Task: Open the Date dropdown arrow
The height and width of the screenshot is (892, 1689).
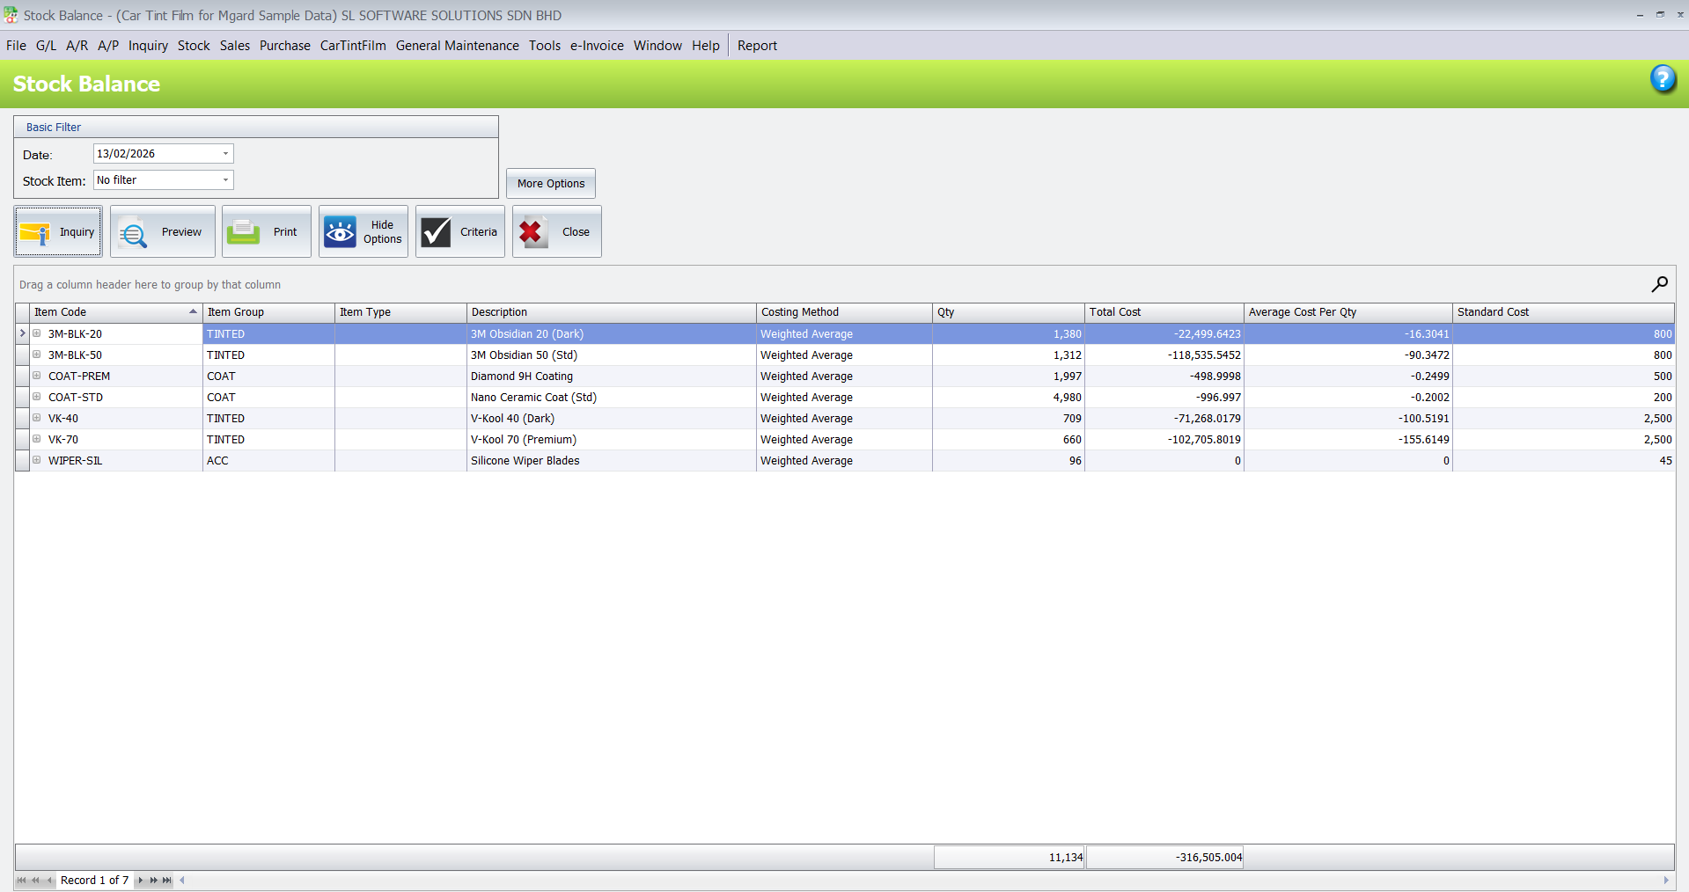Action: point(225,154)
